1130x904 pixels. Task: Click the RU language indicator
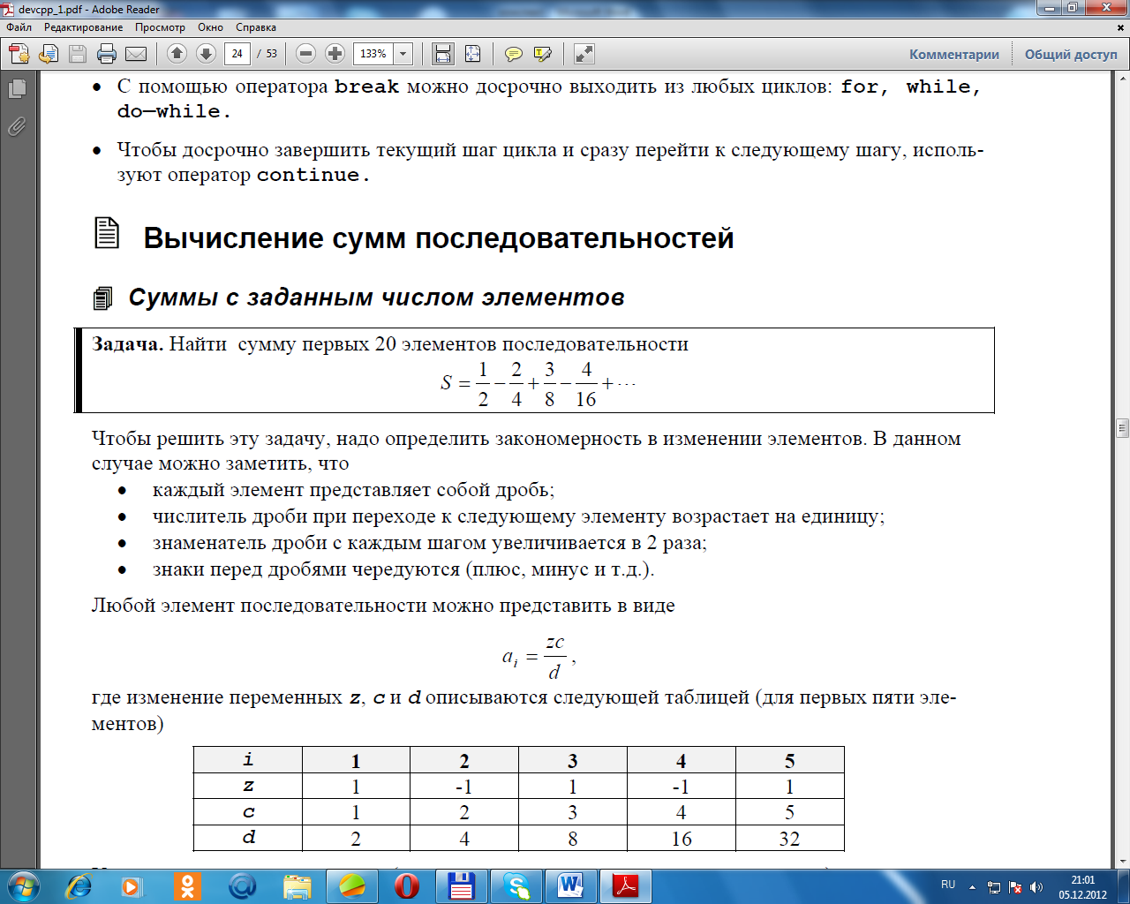click(x=948, y=884)
